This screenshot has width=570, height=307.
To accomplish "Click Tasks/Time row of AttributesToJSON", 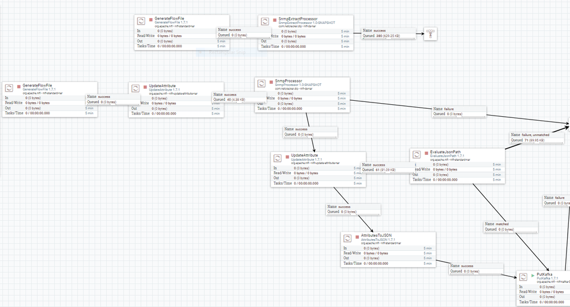I will [x=388, y=264].
